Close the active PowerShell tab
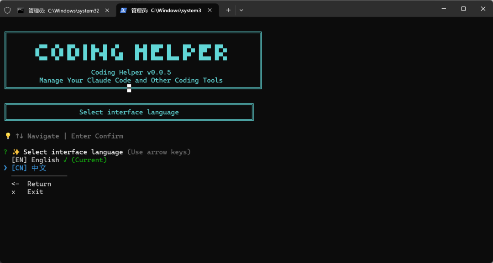Image resolution: width=493 pixels, height=263 pixels. coord(210,10)
